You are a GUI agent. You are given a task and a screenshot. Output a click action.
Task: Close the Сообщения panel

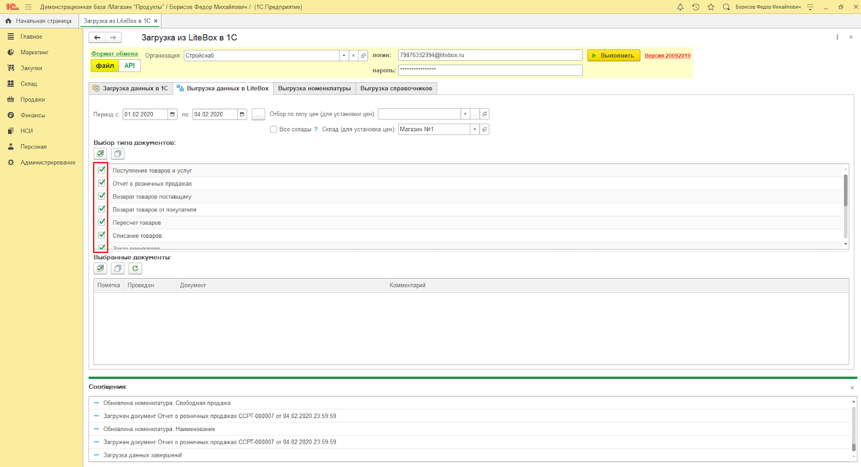[852, 387]
